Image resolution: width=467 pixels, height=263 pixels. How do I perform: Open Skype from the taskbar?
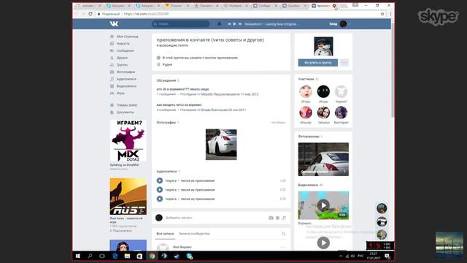click(189, 256)
